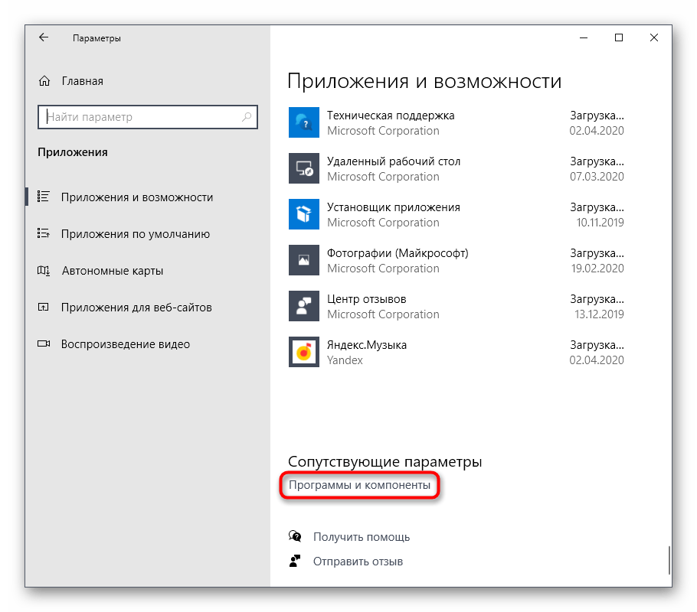This screenshot has width=697, height=612.
Task: Open Приложения по умолчанию section
Action: coord(135,234)
